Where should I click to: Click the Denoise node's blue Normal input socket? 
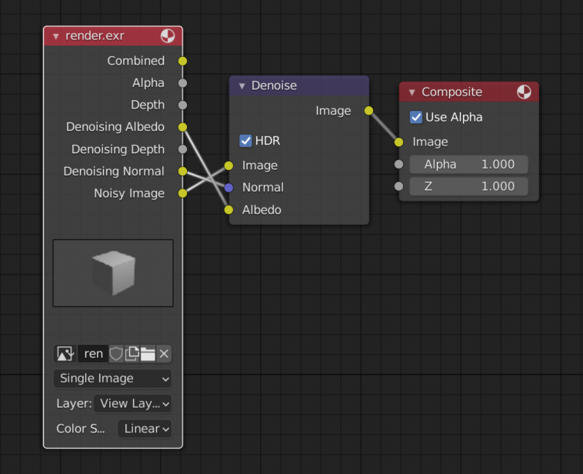click(228, 188)
